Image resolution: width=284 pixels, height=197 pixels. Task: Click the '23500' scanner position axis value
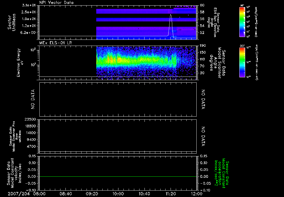coord(30,119)
